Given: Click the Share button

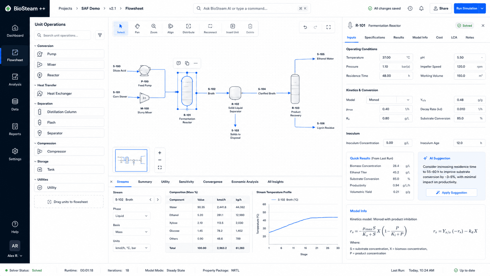Looking at the screenshot, I should [x=441, y=9].
